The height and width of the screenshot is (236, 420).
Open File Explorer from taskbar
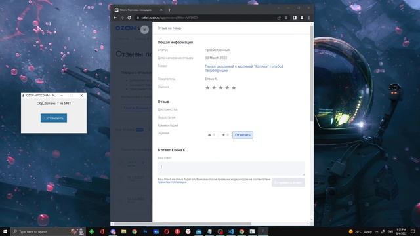[x=124, y=231]
